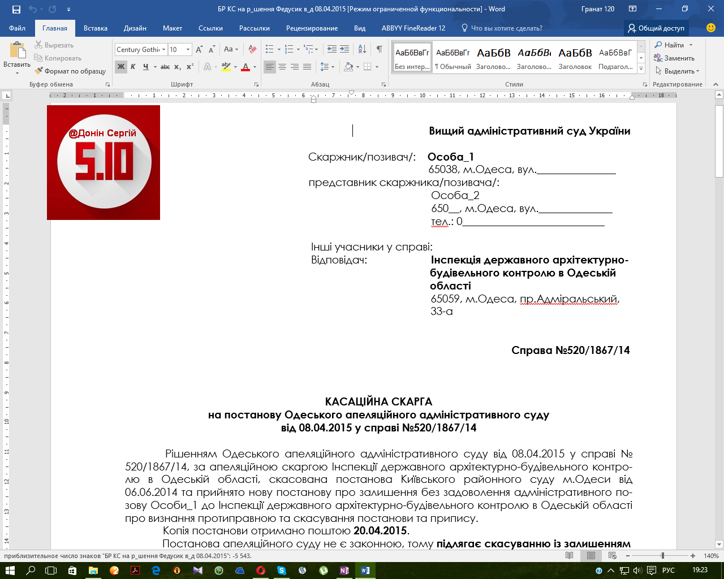The image size is (724, 579).
Task: Apply the Подзаголовок style
Action: (x=616, y=58)
